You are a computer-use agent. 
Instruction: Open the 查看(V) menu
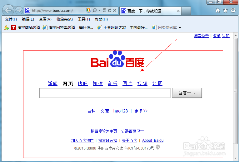click(x=45, y=19)
